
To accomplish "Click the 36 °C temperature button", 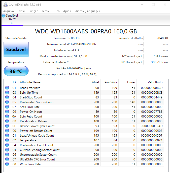I will 16,71.
